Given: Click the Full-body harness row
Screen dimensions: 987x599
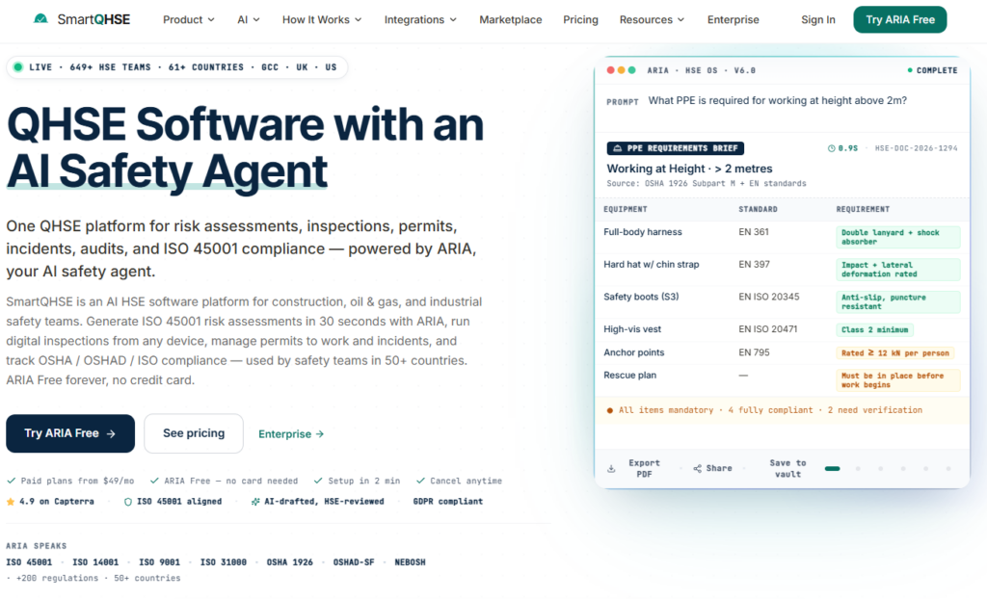Looking at the screenshot, I should click(782, 237).
